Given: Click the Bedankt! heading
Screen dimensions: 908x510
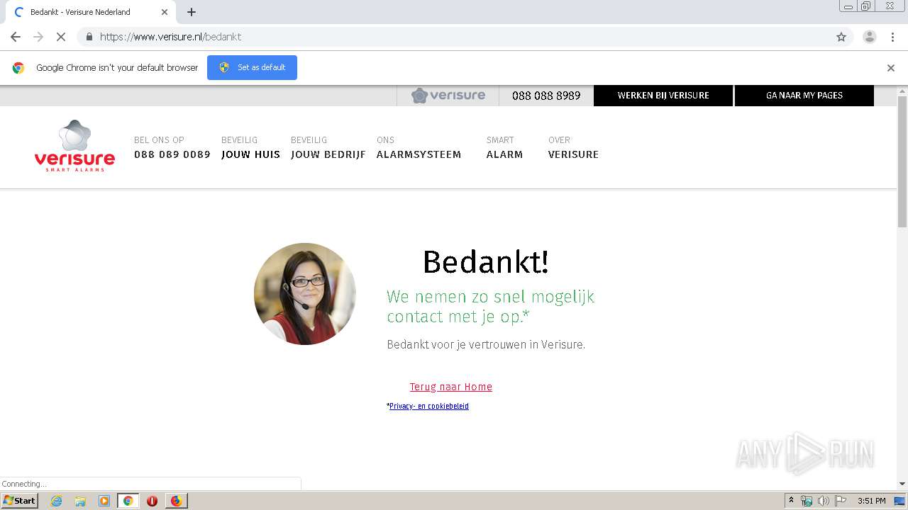Looking at the screenshot, I should click(486, 262).
